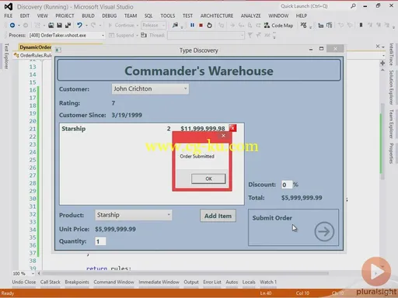
Task: Click the Add Item button
Action: tap(218, 216)
